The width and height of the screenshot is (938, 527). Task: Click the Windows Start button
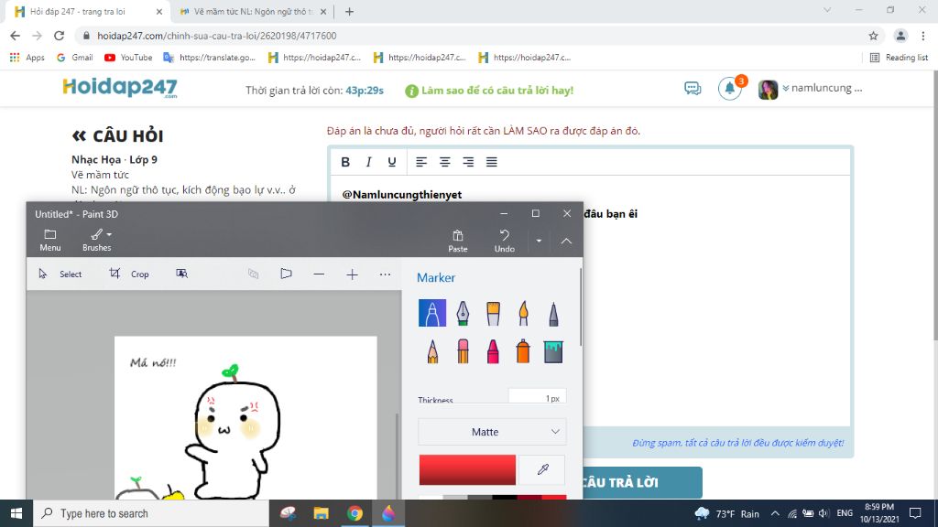(16, 513)
